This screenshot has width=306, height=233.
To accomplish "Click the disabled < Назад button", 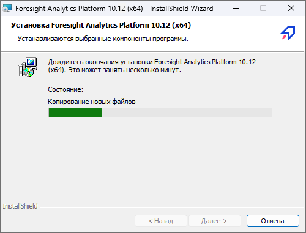I will [x=161, y=221].
